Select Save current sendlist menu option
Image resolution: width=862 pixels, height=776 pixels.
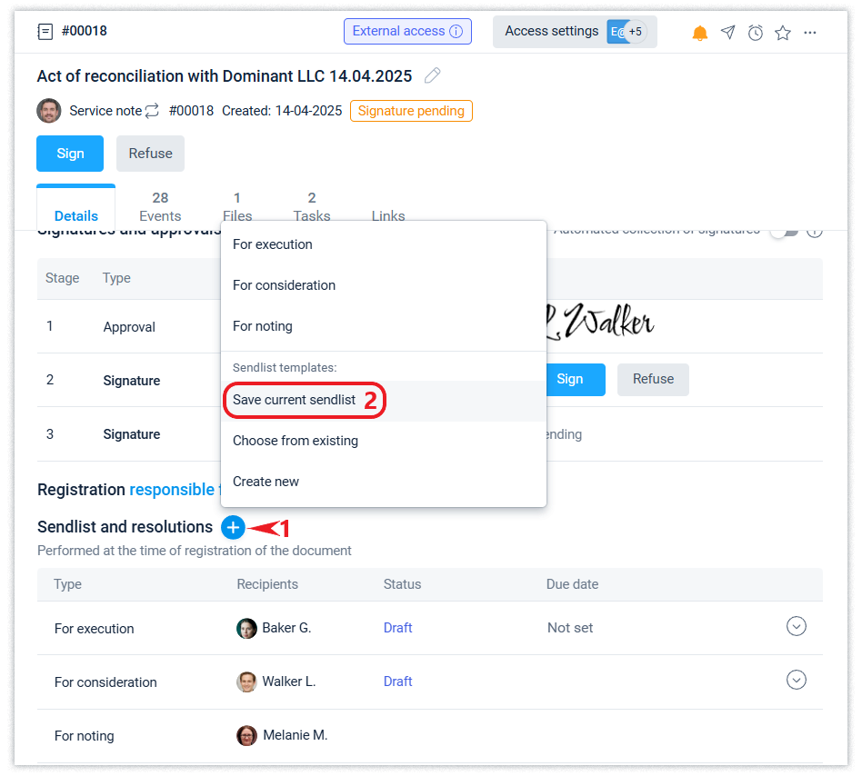pos(295,400)
